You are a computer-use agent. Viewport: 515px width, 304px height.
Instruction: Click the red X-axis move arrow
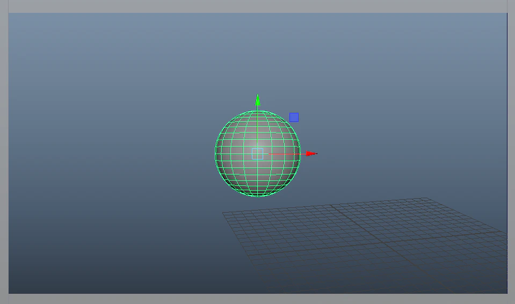point(311,154)
